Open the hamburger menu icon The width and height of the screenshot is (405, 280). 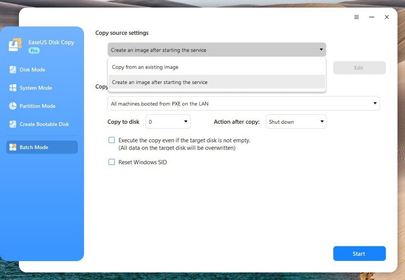click(356, 17)
